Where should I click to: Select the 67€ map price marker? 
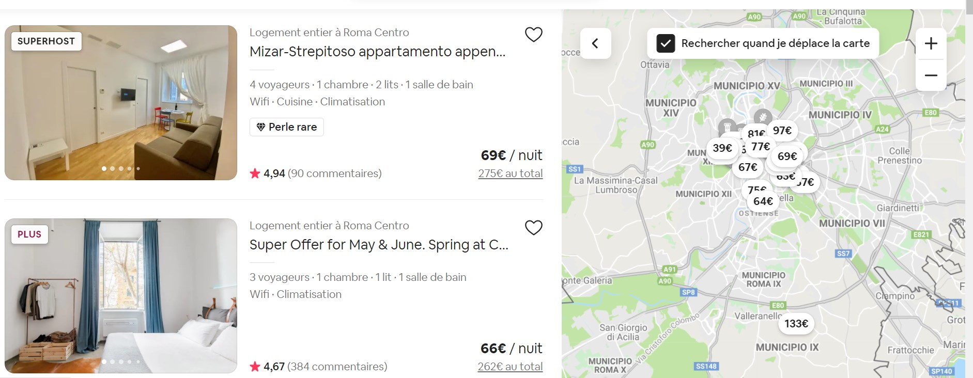(x=747, y=167)
